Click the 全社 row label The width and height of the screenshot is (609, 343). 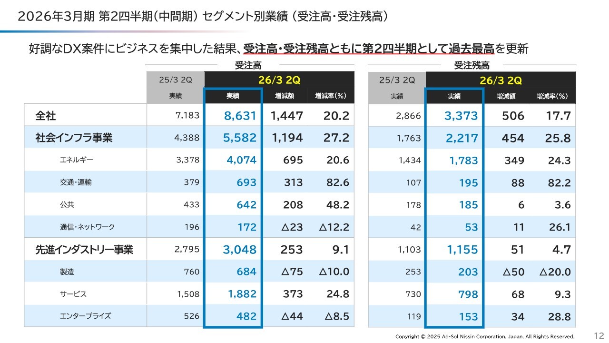[x=46, y=116]
